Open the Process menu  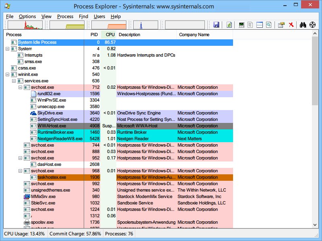pos(65,16)
